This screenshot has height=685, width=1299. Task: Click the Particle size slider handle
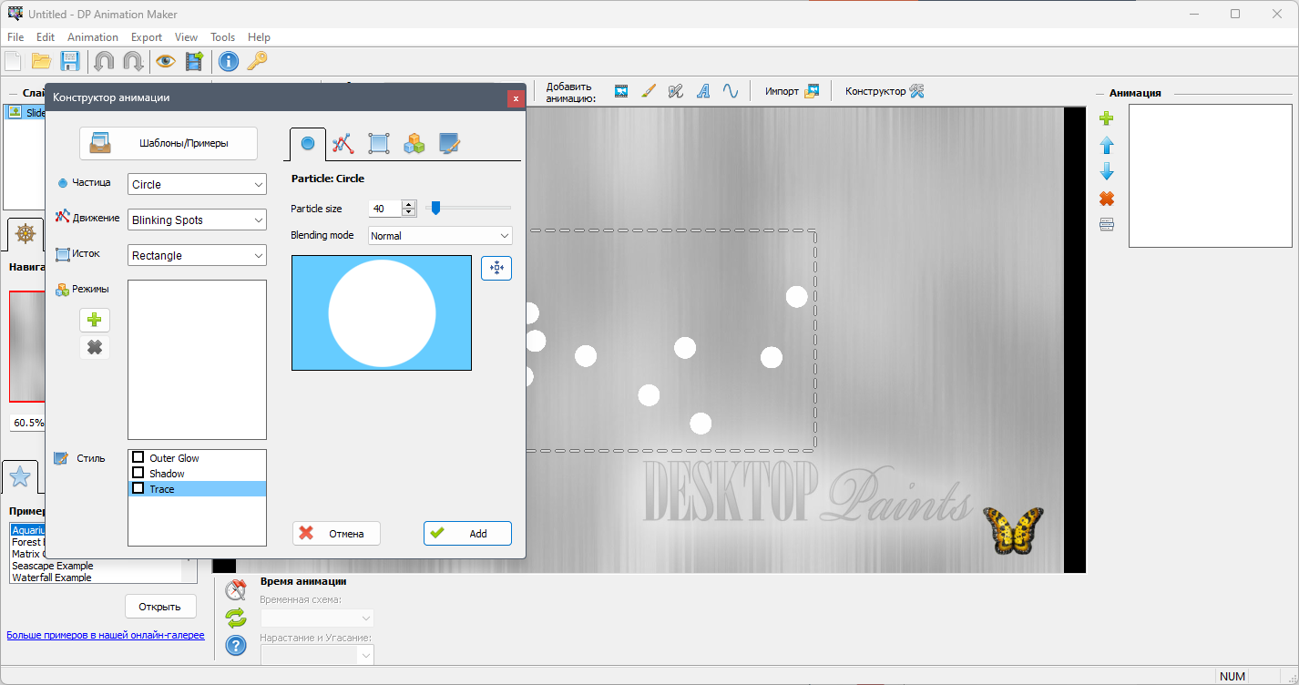tap(435, 209)
